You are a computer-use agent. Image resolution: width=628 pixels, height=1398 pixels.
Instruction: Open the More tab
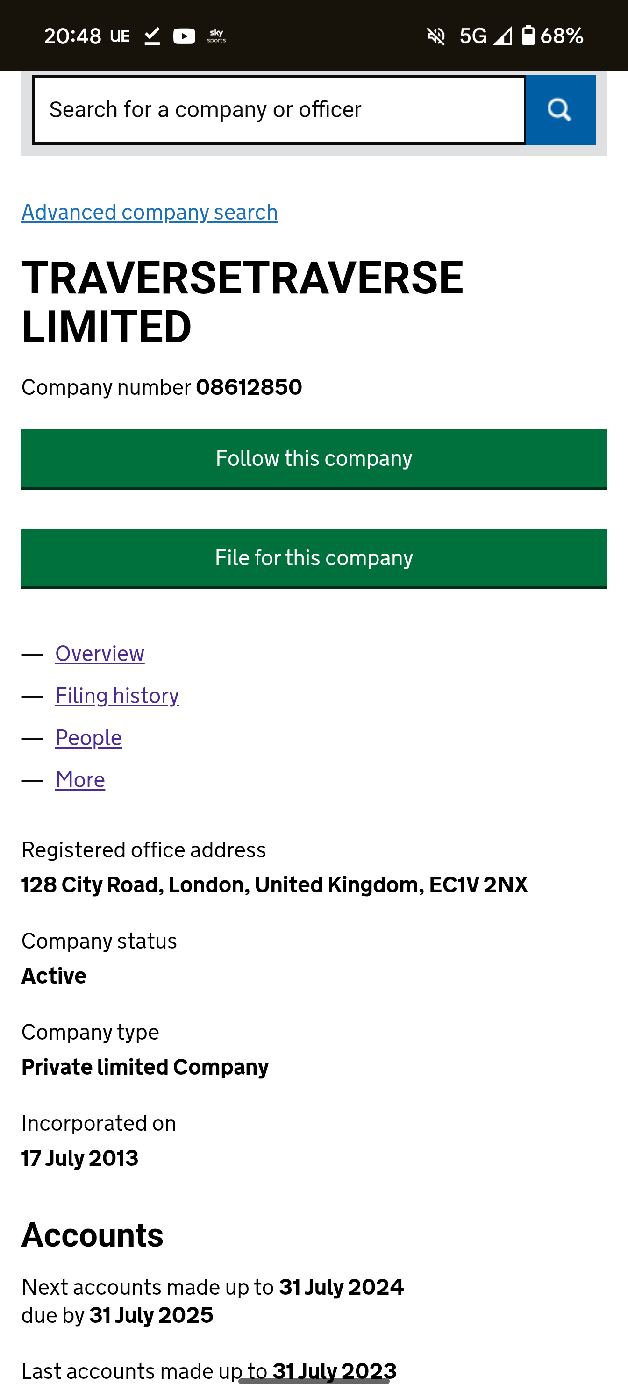tap(80, 780)
